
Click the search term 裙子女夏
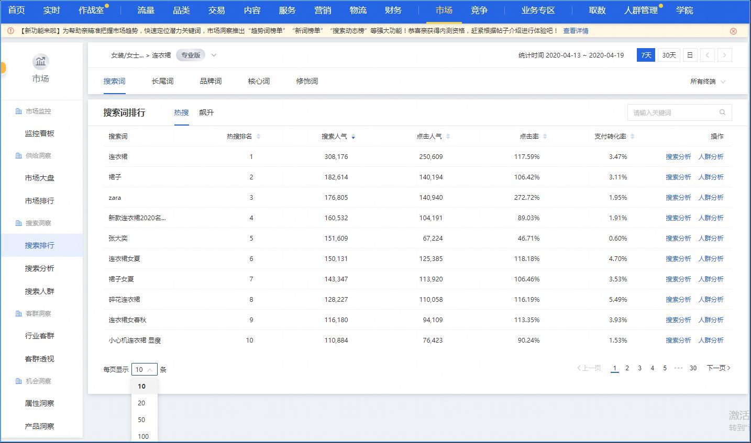coord(121,279)
